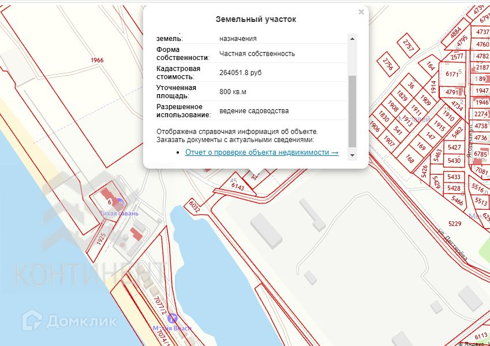
Task: Select parcel 4734 on the map
Action: click(457, 106)
